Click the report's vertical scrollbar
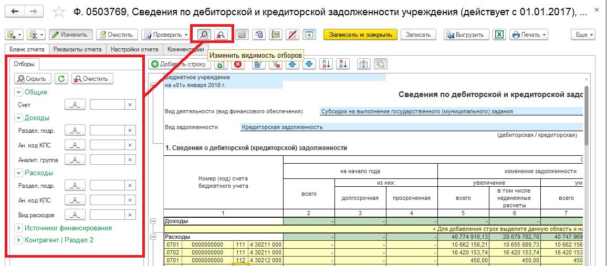The height and width of the screenshot is (266, 607). coord(587,116)
